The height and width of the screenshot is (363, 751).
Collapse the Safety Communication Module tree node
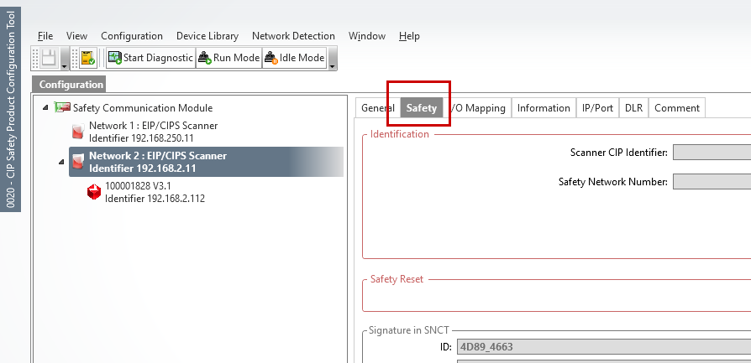click(x=45, y=108)
